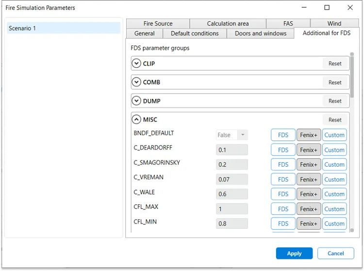The image size is (364, 271).
Task: Switch to the Fire Source tab
Action: pyautogui.click(x=158, y=23)
